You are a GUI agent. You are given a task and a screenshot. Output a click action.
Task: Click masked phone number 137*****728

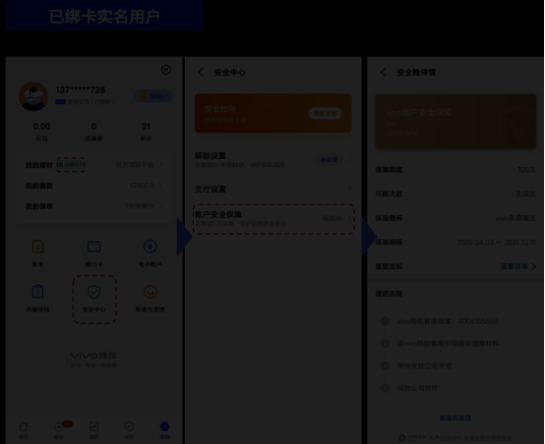[x=80, y=90]
